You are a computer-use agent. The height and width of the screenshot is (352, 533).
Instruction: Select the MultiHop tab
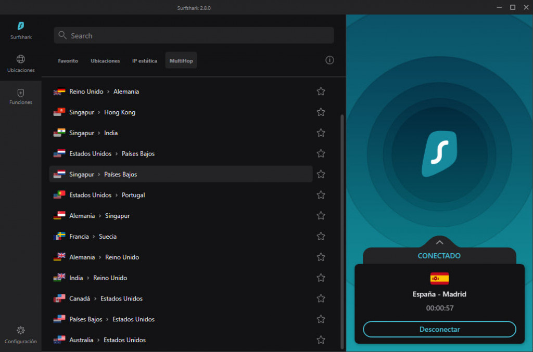[x=181, y=61]
